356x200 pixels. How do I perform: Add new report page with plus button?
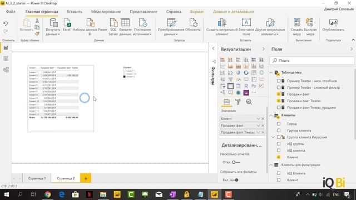point(86,178)
